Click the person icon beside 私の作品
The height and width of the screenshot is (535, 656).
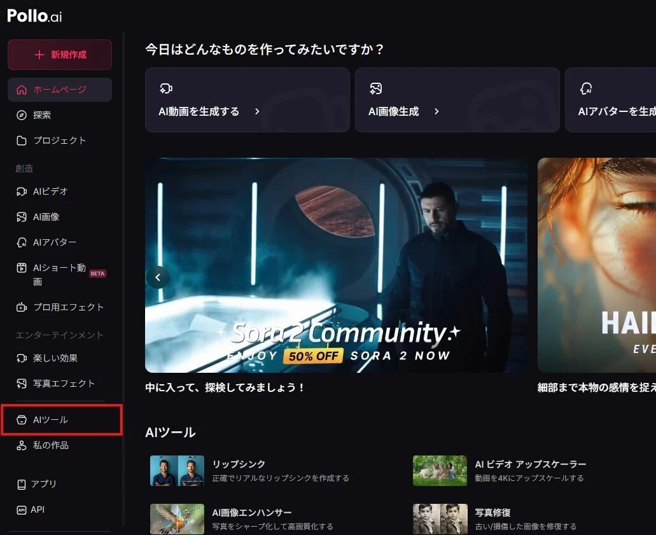click(x=22, y=445)
